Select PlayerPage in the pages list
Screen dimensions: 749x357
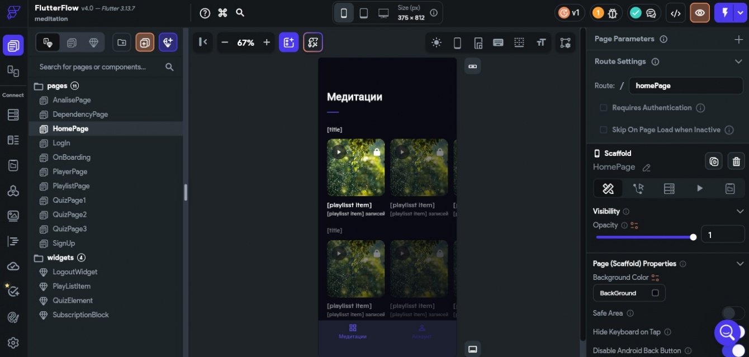pyautogui.click(x=70, y=172)
